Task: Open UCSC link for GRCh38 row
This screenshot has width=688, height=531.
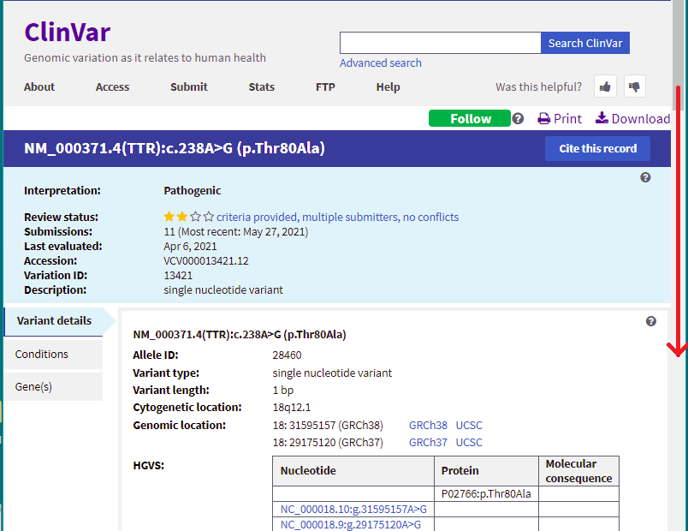Action: click(x=469, y=425)
